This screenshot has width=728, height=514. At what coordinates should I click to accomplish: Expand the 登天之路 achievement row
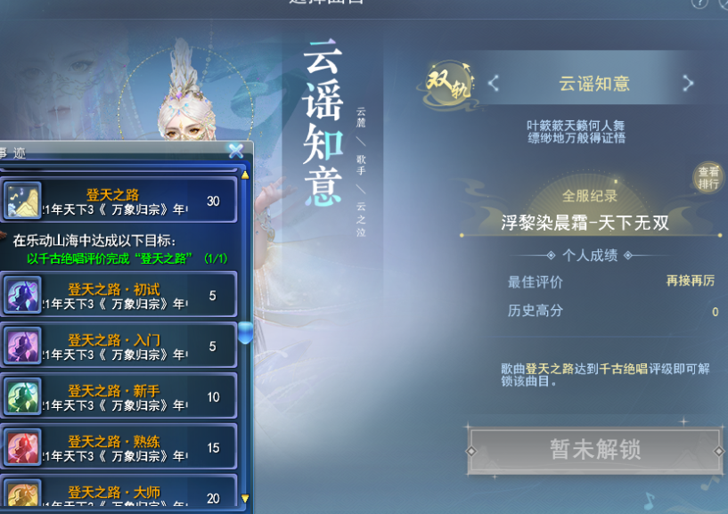tap(119, 200)
